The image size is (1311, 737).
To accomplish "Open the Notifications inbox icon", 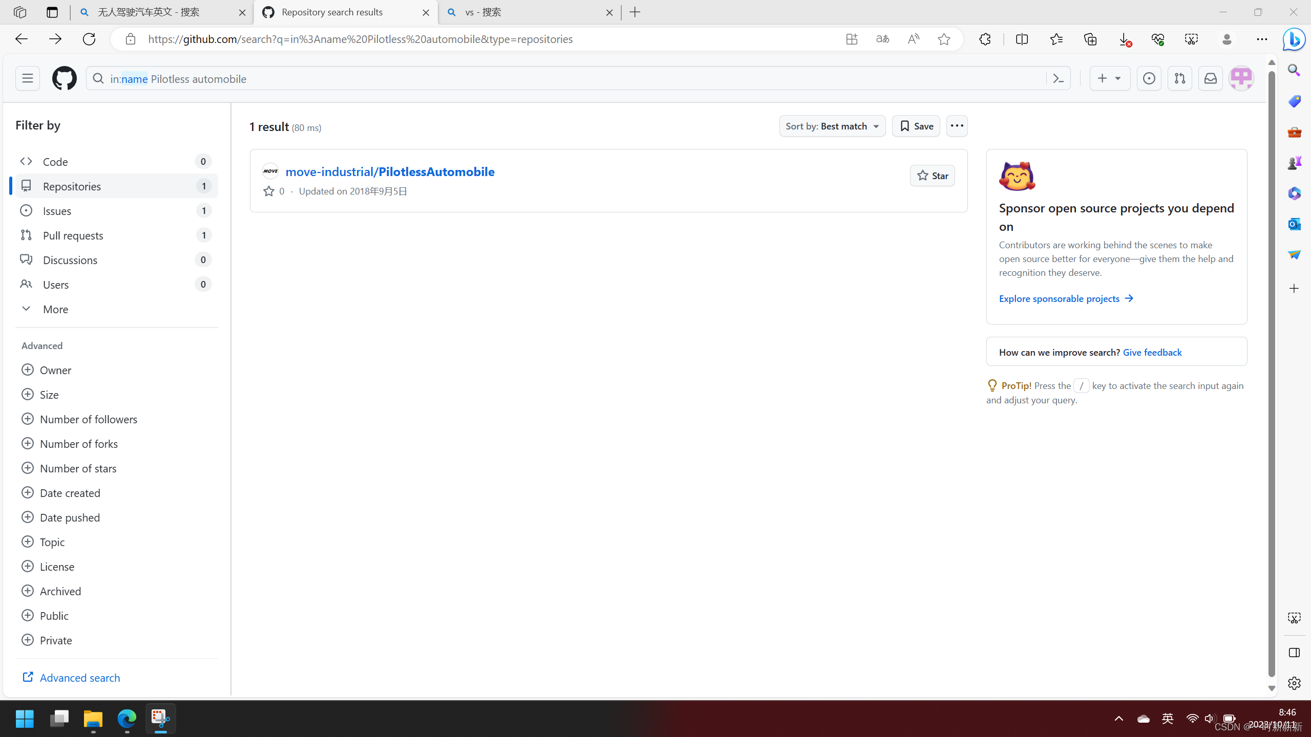I will tap(1210, 78).
